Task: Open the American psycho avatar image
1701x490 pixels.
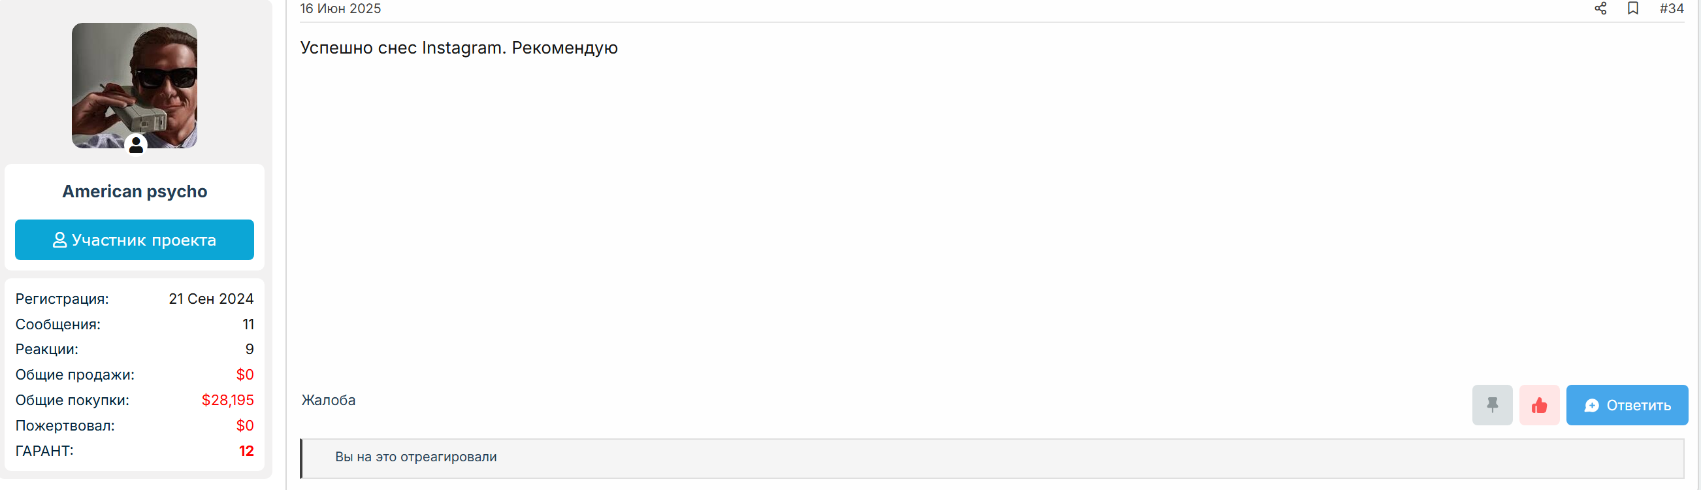Action: click(x=135, y=86)
